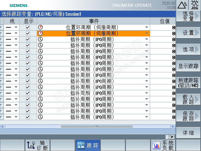The image size is (201, 151).
Task: Click the horizontal scrollbar right arrow
Action: tap(173, 126)
